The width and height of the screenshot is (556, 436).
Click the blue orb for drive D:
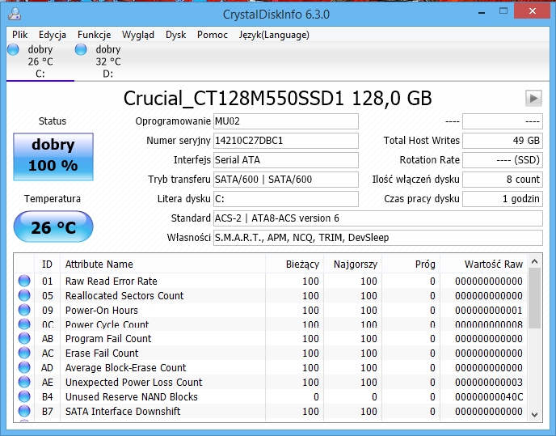coord(81,49)
